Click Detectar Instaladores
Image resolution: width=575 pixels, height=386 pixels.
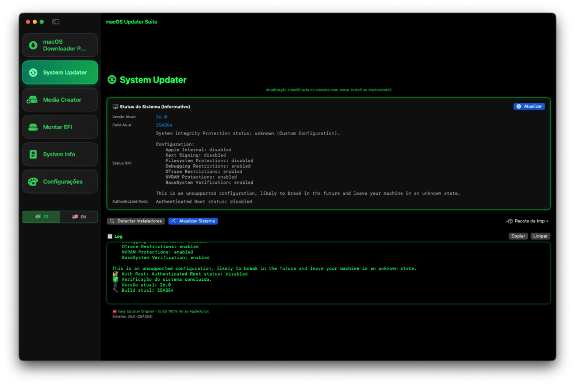pyautogui.click(x=136, y=221)
